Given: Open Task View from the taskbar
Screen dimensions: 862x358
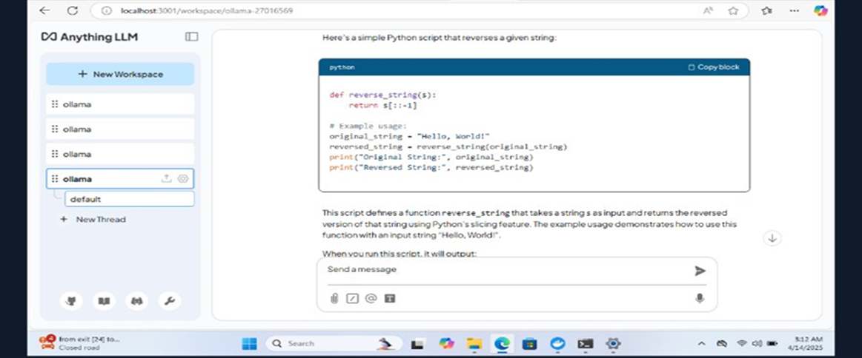Looking at the screenshot, I should (x=417, y=344).
